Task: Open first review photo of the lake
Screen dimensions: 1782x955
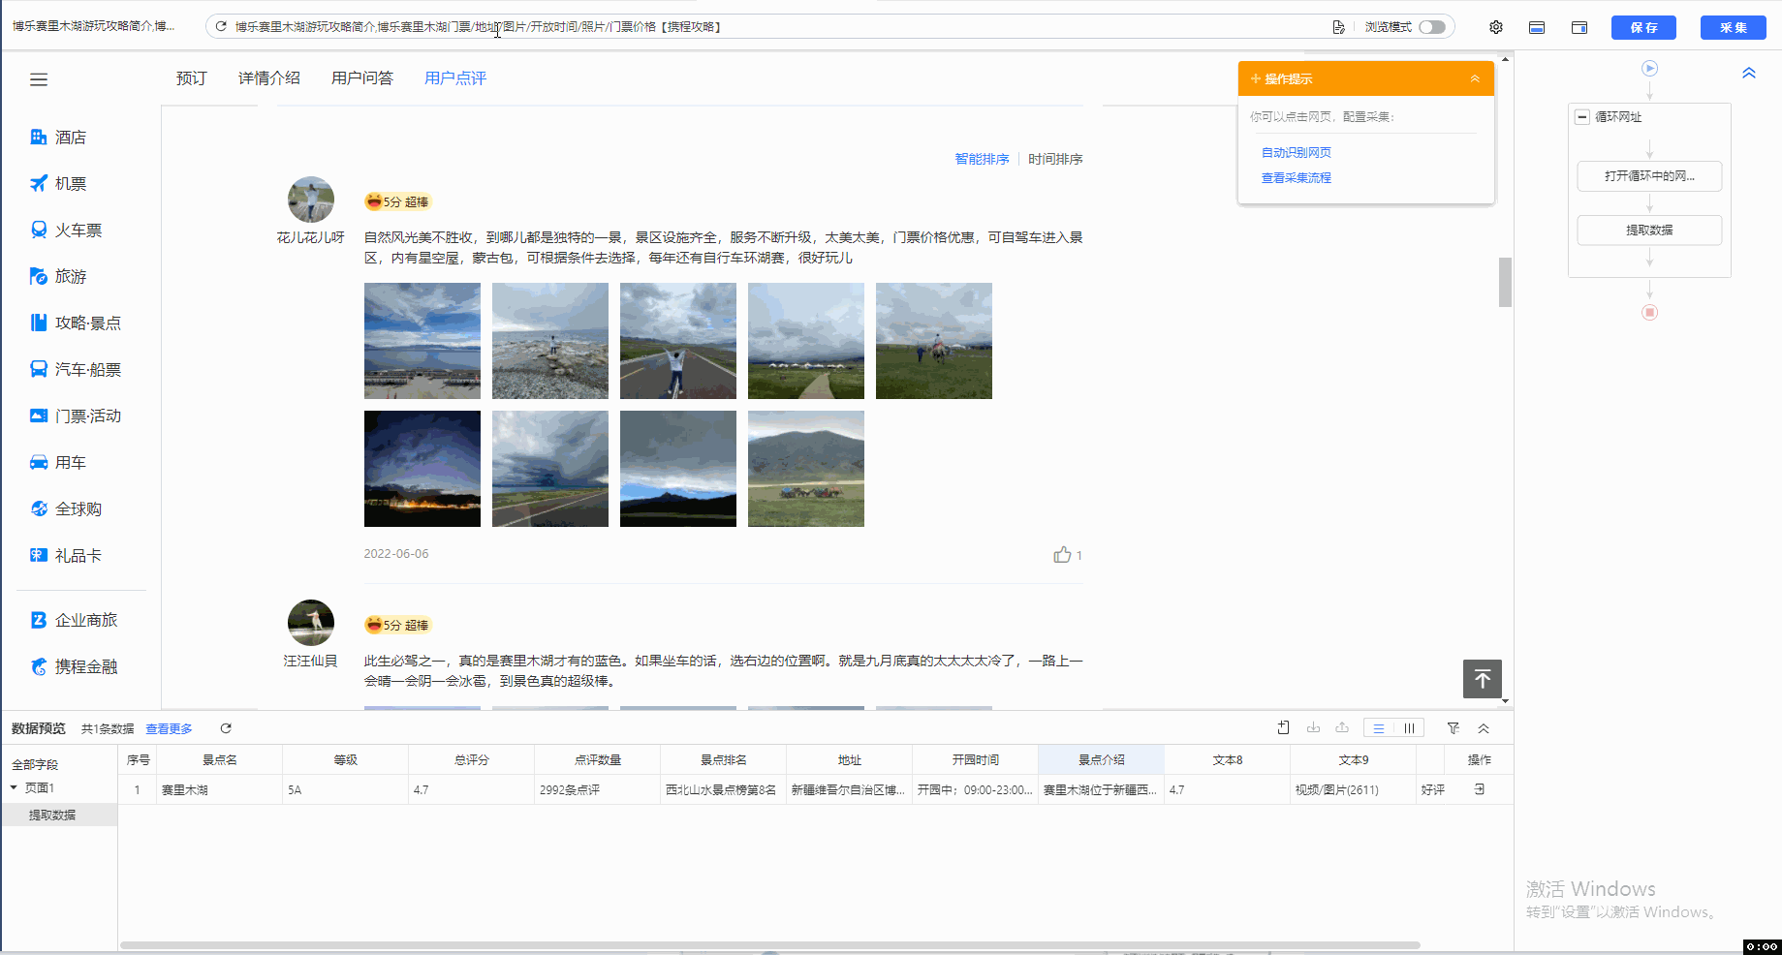Action: coord(422,341)
